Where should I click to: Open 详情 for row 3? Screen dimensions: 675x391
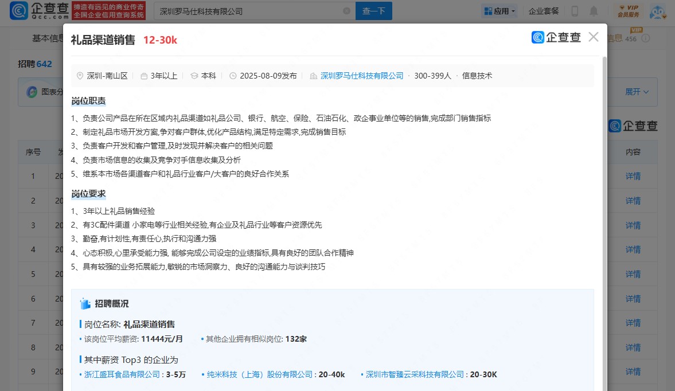tap(633, 225)
